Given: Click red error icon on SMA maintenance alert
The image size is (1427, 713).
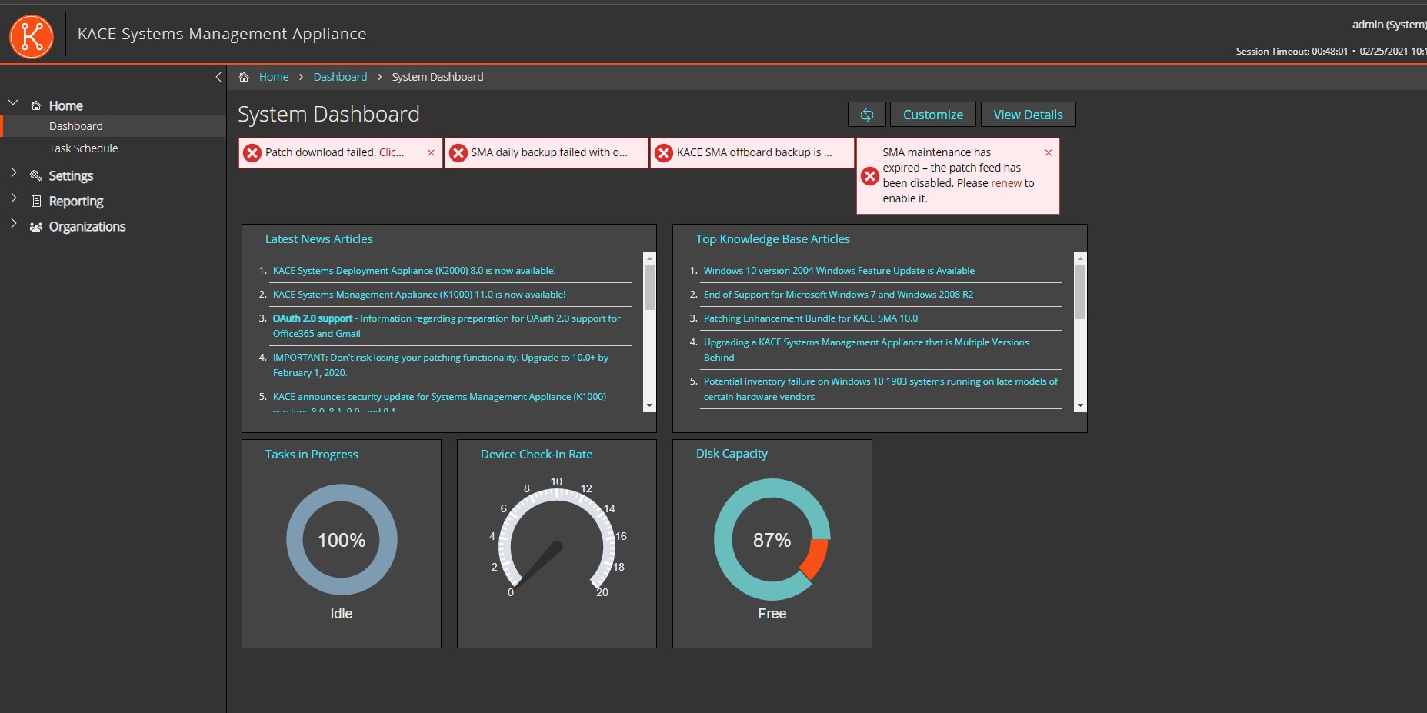Looking at the screenshot, I should [870, 176].
